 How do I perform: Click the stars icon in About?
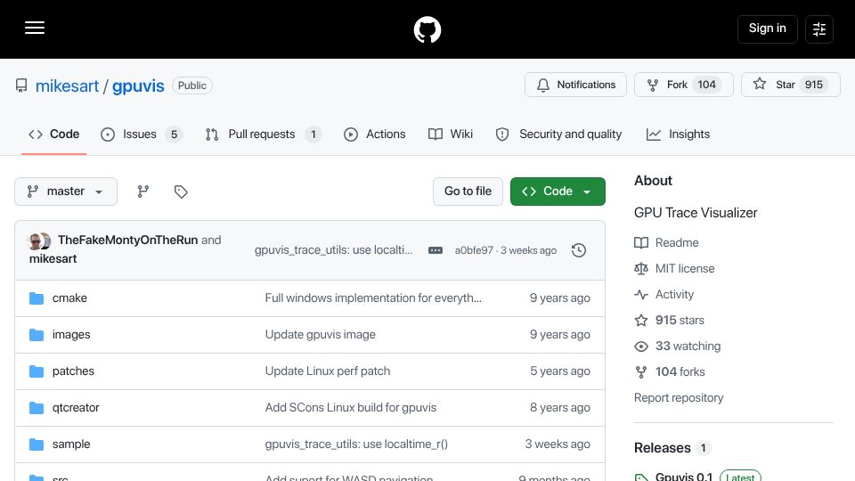coord(641,320)
